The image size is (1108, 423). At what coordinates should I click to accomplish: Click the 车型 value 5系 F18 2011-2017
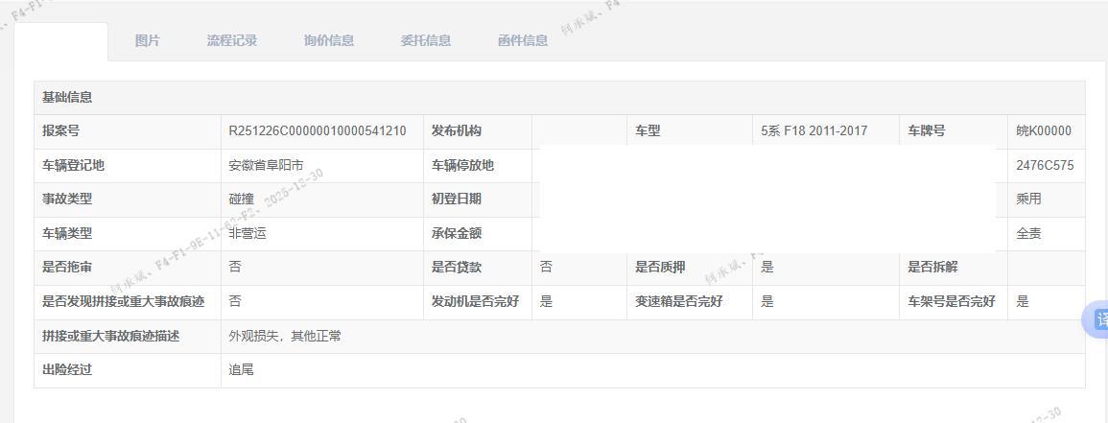[813, 131]
